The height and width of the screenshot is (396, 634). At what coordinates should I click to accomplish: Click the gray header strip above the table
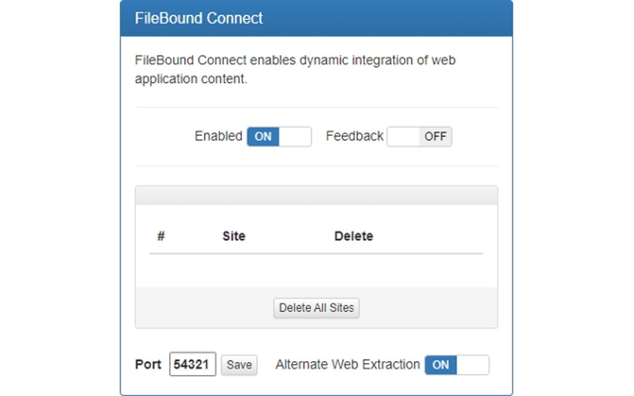pos(316,194)
